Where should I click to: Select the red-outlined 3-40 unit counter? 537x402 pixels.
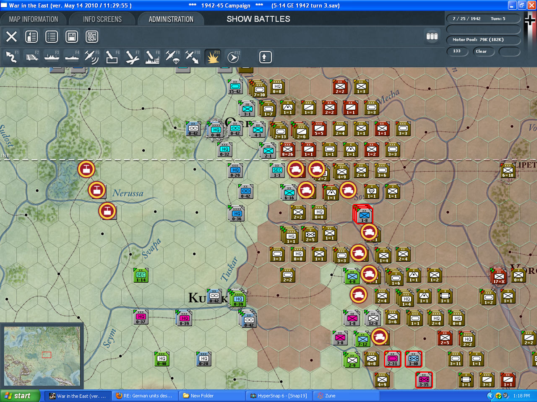coord(414,359)
